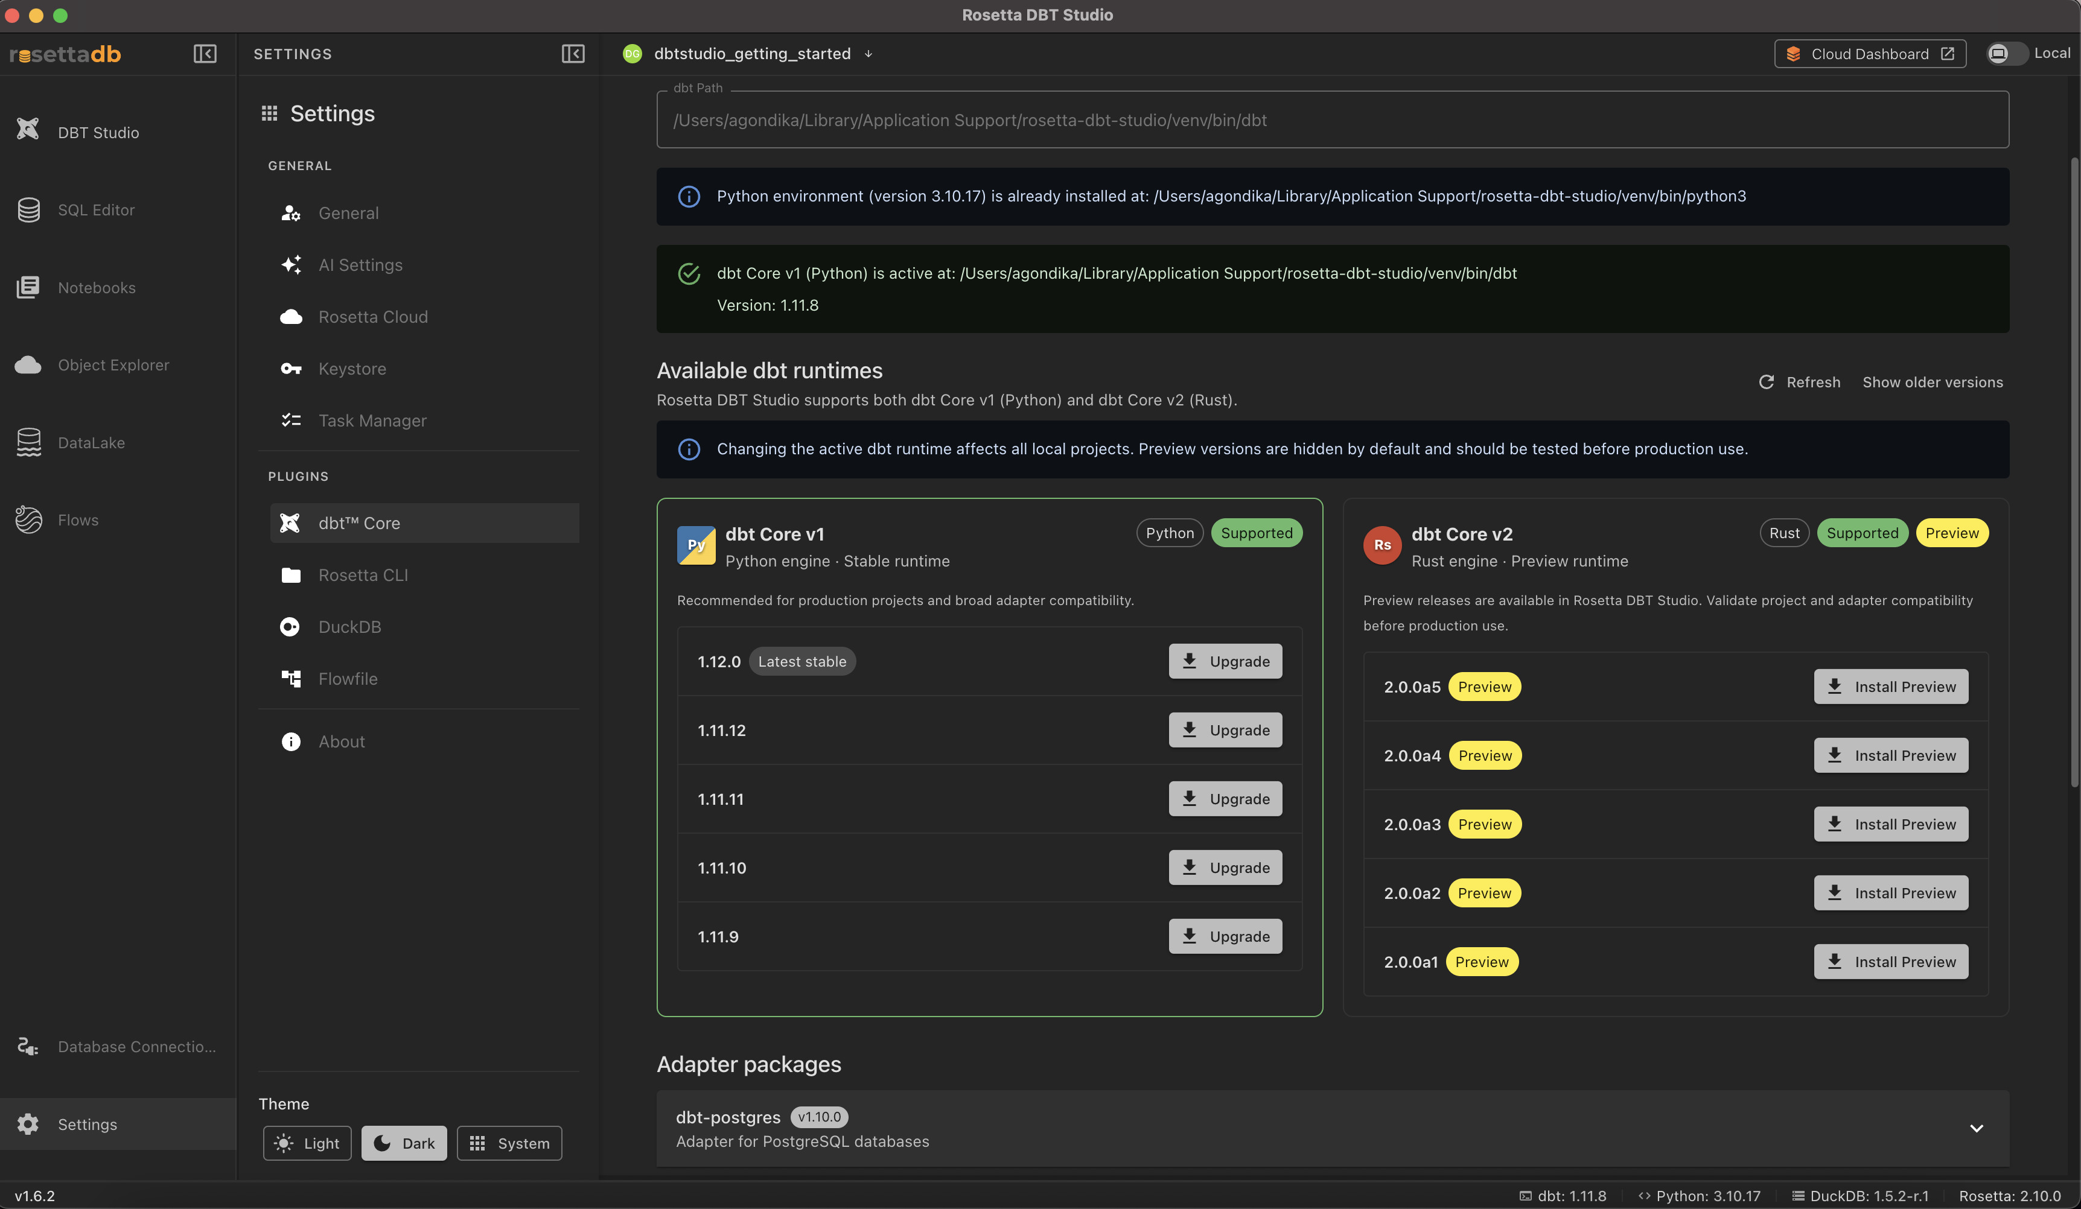
Task: Click the Python environment info icon
Action: tap(689, 197)
